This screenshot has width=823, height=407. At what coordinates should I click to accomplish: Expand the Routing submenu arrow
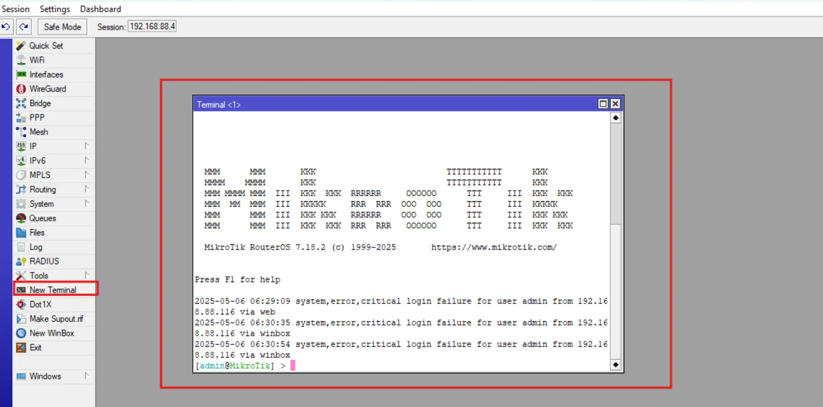87,189
